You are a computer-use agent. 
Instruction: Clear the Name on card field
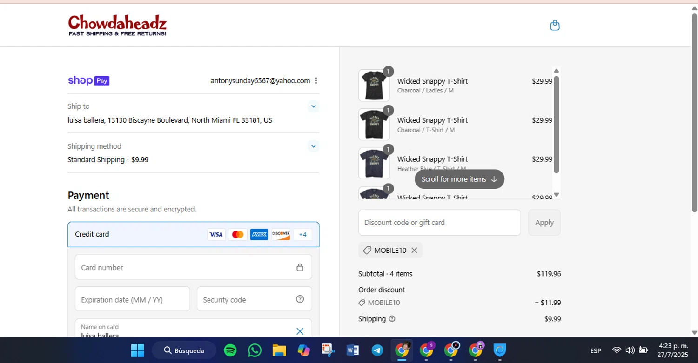tap(300, 331)
